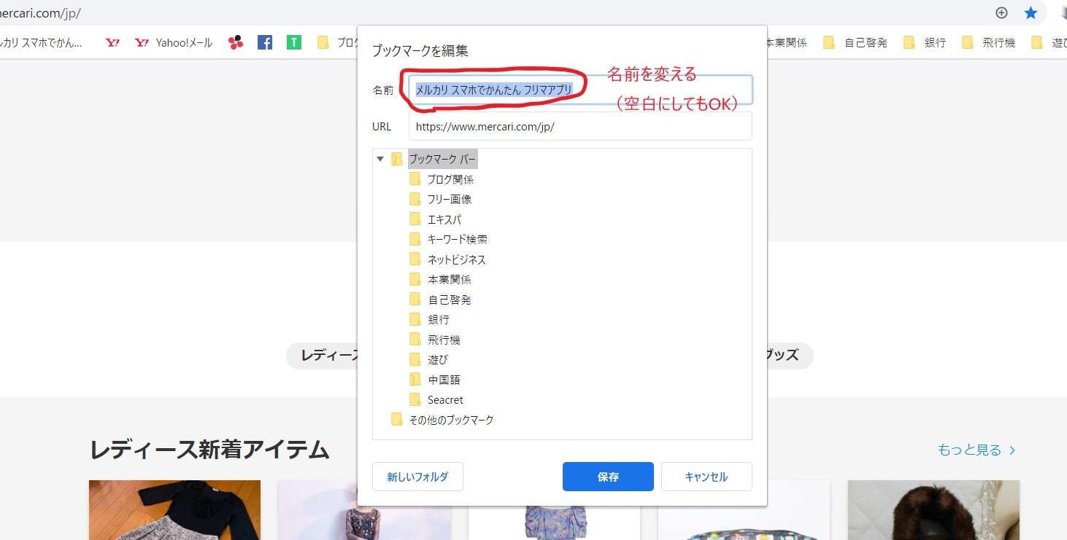This screenshot has width=1067, height=540.
Task: Select the キーワード検索 folder in tree
Action: [x=457, y=239]
